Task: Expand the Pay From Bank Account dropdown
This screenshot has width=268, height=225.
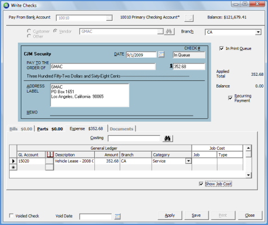Action: point(109,18)
